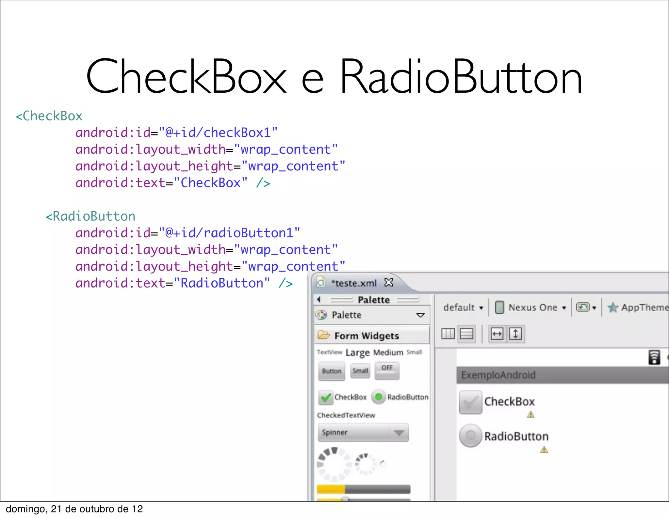Viewport: 669px width, 518px height.
Task: Click the wifi signal status icon in preview
Action: pyautogui.click(x=654, y=357)
